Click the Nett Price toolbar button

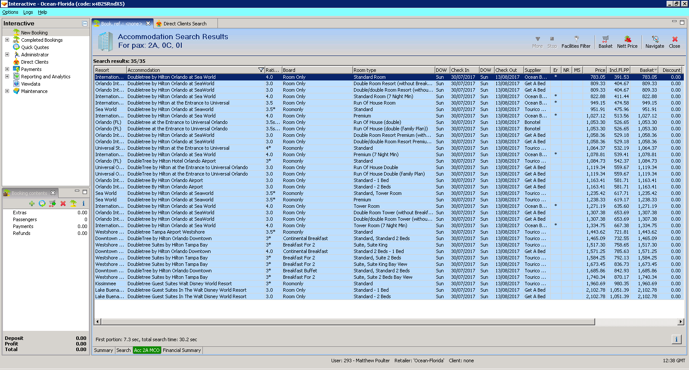pyautogui.click(x=627, y=42)
